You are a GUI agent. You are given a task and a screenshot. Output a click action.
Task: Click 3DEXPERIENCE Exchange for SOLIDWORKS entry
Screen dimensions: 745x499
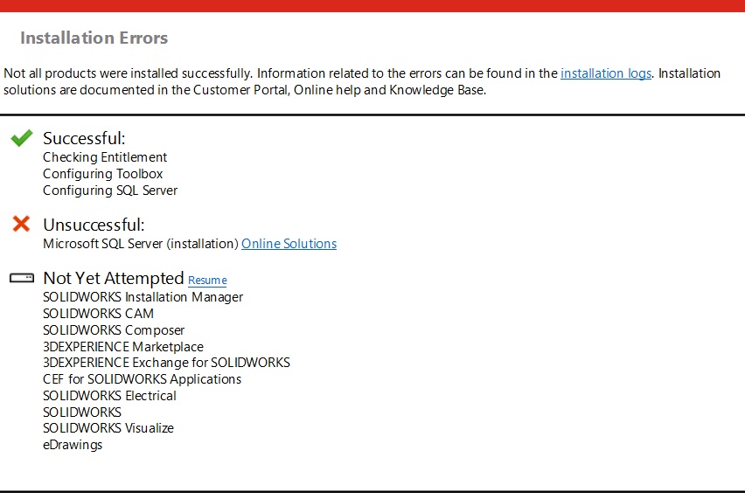point(166,363)
